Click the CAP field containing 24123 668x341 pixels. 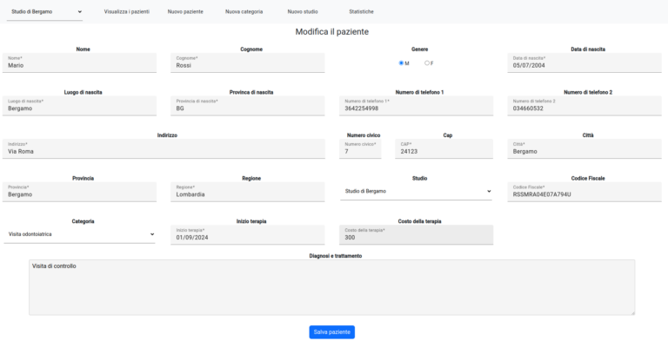(444, 149)
